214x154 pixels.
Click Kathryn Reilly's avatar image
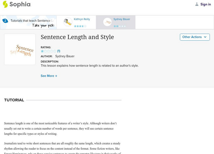pos(68,22)
